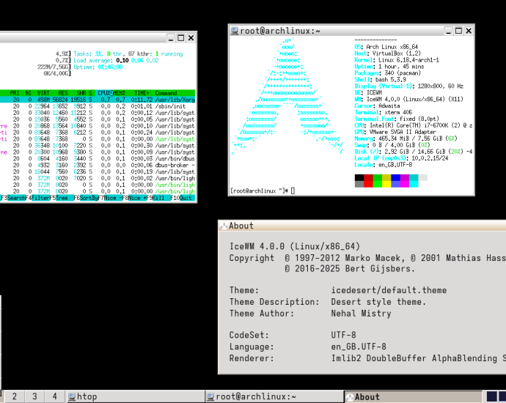Image resolution: width=506 pixels, height=403 pixels.
Task: Maximize the htop window
Action: point(180,37)
